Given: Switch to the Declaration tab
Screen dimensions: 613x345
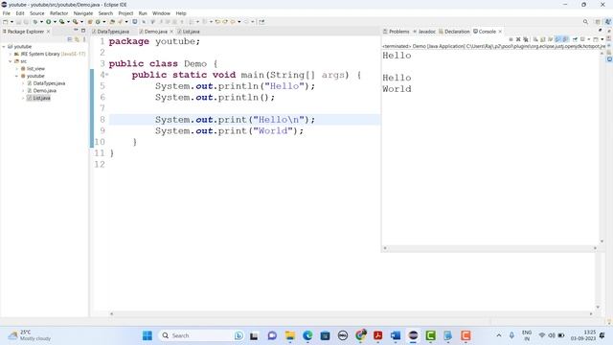Looking at the screenshot, I should tap(454, 32).
